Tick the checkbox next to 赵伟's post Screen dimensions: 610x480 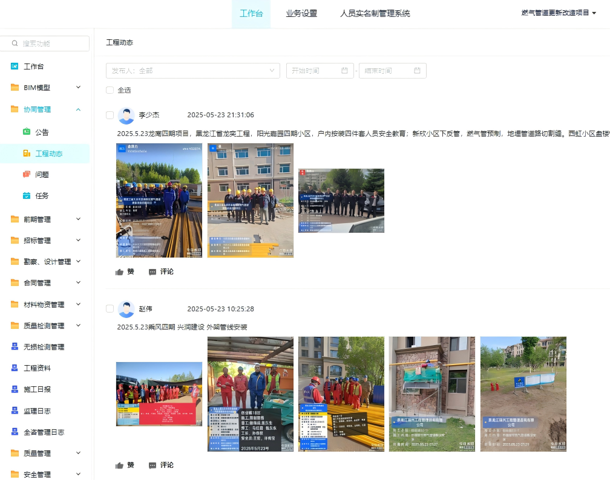110,309
